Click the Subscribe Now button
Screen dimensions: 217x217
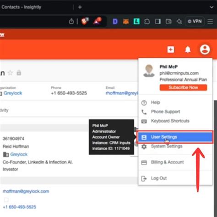(x=183, y=87)
